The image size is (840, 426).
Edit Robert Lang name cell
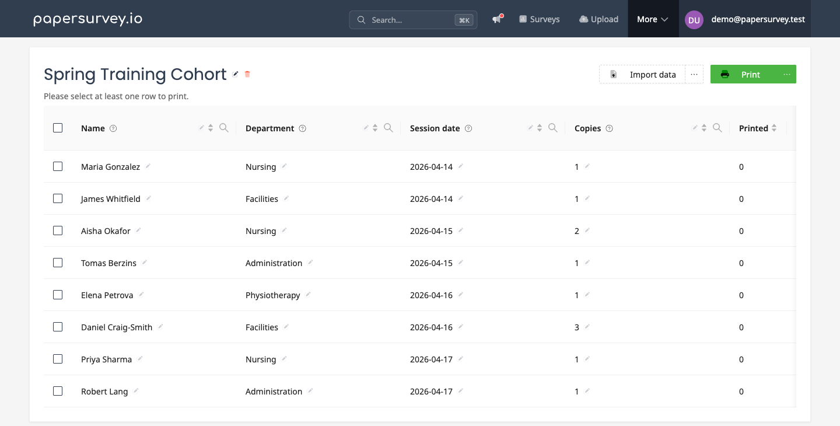[x=136, y=390]
